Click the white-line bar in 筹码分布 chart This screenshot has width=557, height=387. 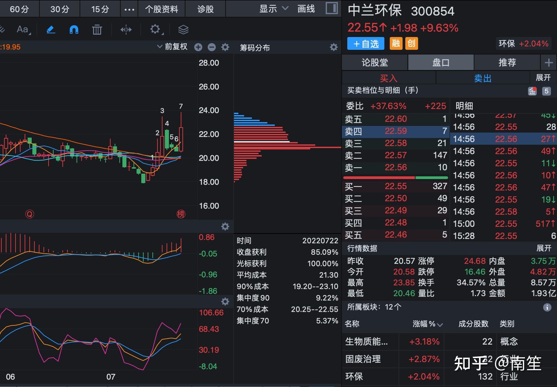coord(262,142)
